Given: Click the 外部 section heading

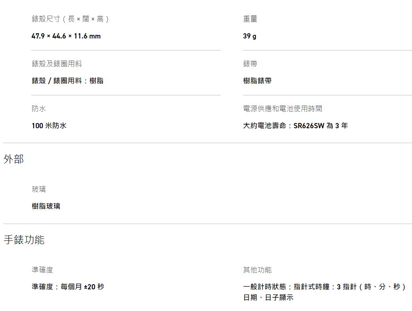Looking at the screenshot, I should tap(14, 159).
